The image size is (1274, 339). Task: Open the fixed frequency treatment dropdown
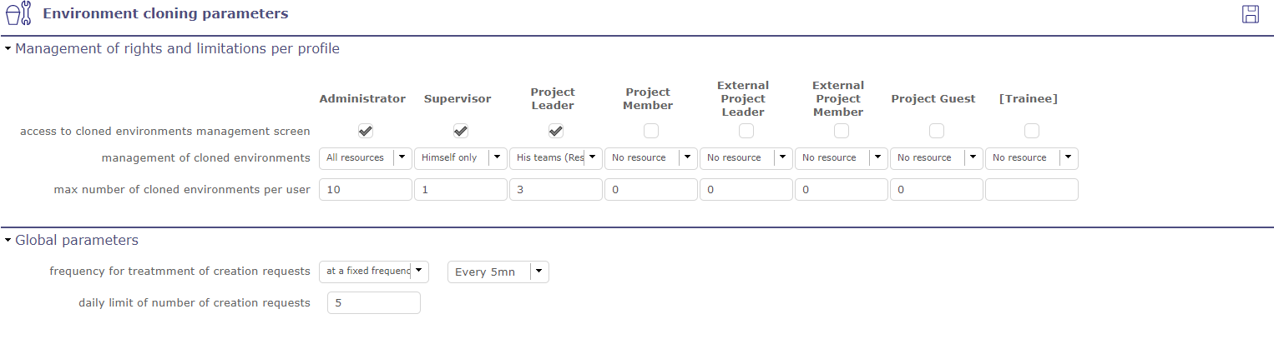[374, 272]
